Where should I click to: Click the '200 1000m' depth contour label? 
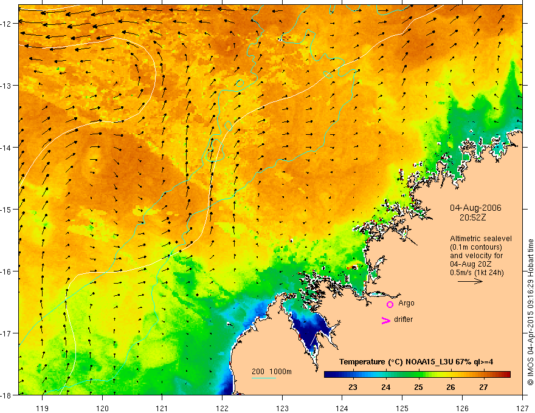[272, 372]
